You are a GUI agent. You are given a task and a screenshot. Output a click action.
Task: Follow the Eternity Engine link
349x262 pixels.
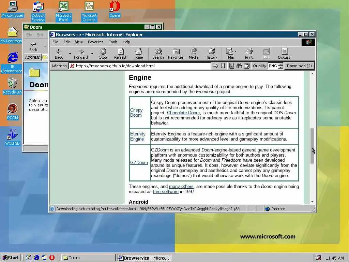[138, 136]
